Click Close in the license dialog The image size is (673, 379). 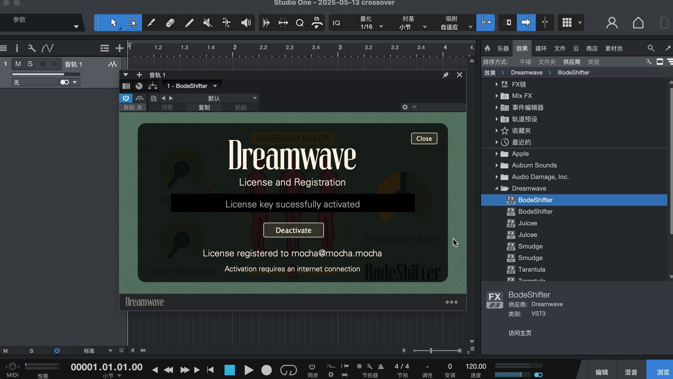(424, 139)
